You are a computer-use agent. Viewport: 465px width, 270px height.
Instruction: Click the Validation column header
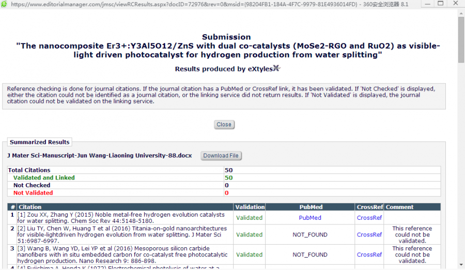click(250, 207)
